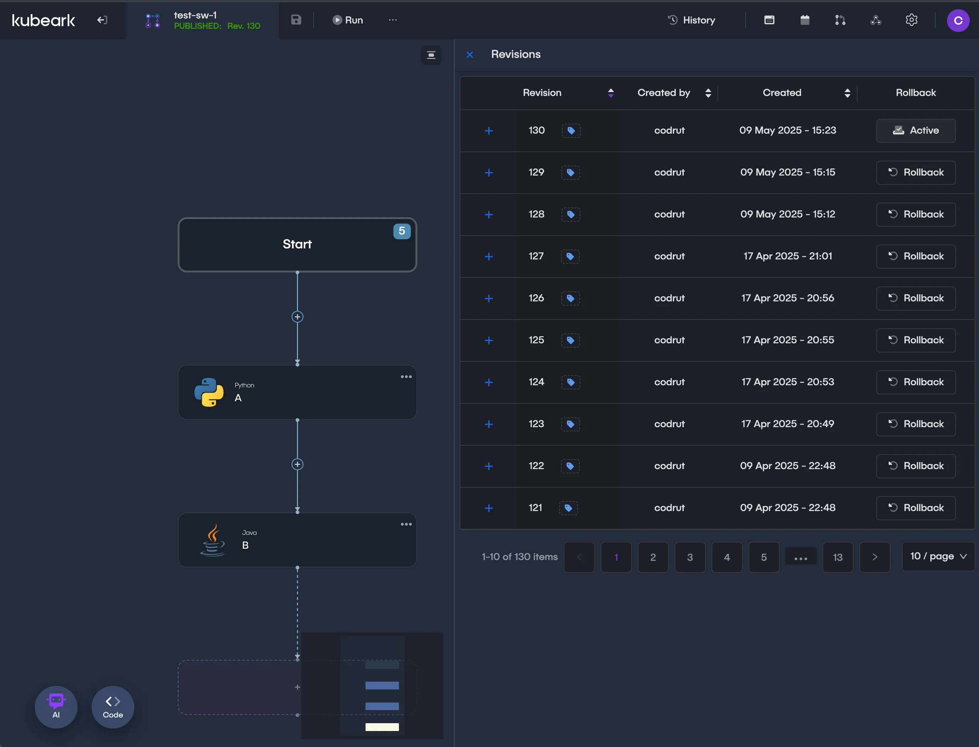The height and width of the screenshot is (747, 979).
Task: Rollback to revision 128
Action: click(915, 214)
